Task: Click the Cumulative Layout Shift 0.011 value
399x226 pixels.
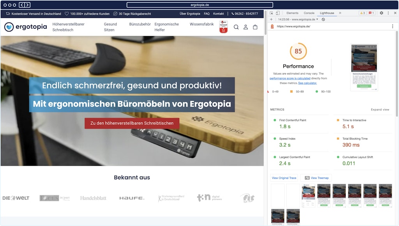Action: 349,163
